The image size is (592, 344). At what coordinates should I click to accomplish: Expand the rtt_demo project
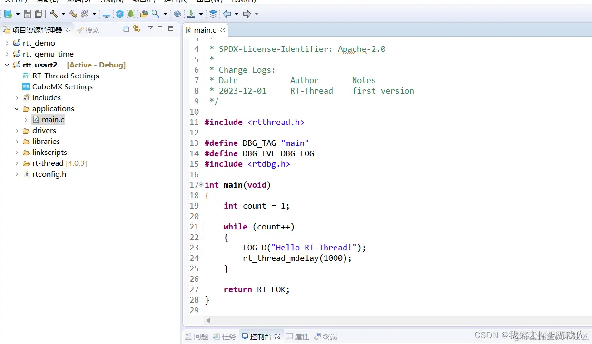pyautogui.click(x=7, y=43)
